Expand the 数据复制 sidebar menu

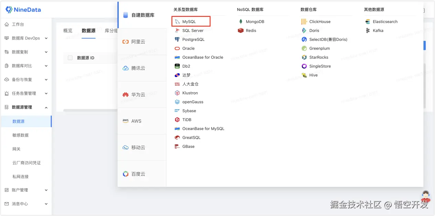pos(26,52)
